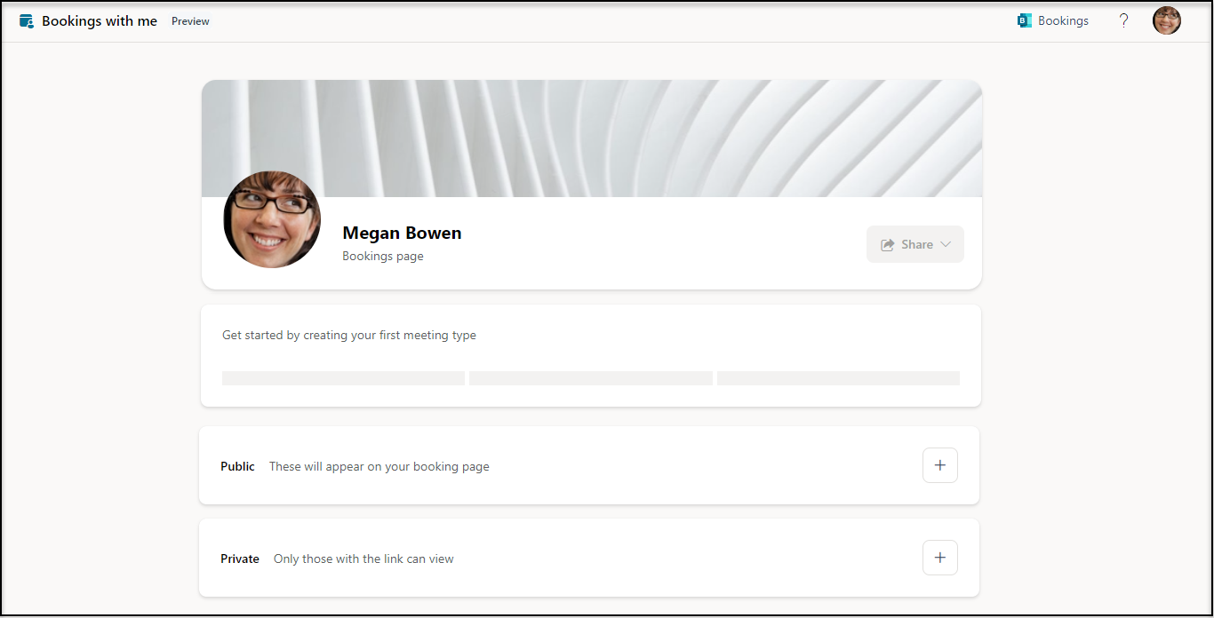
Task: Add a new Public meeting type
Action: point(939,465)
